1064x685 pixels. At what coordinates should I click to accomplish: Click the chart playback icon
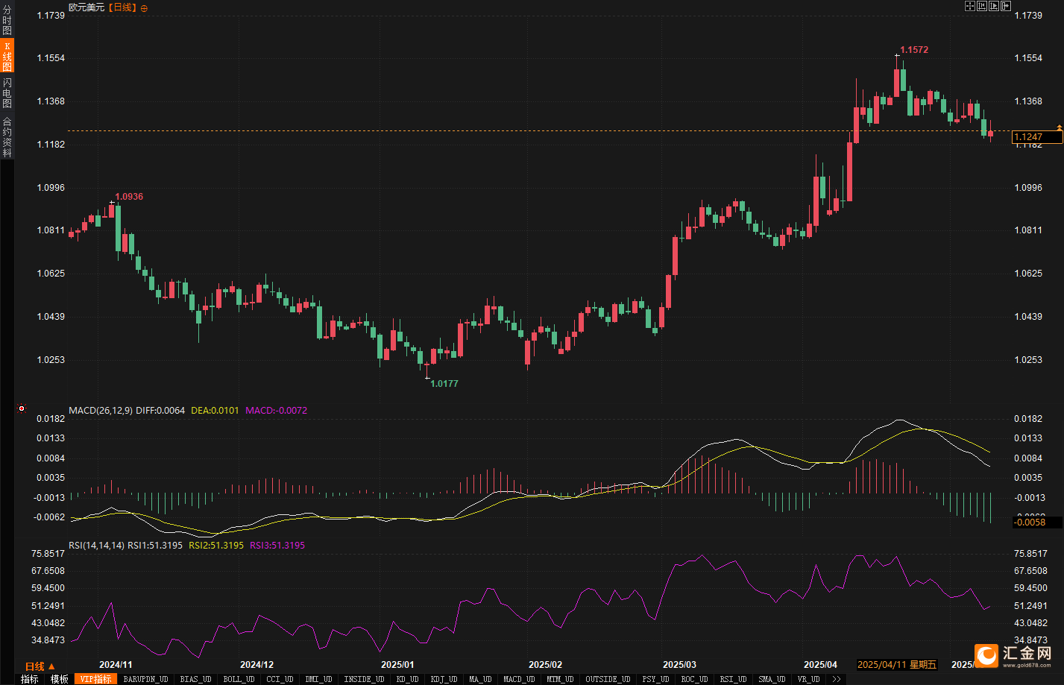994,6
